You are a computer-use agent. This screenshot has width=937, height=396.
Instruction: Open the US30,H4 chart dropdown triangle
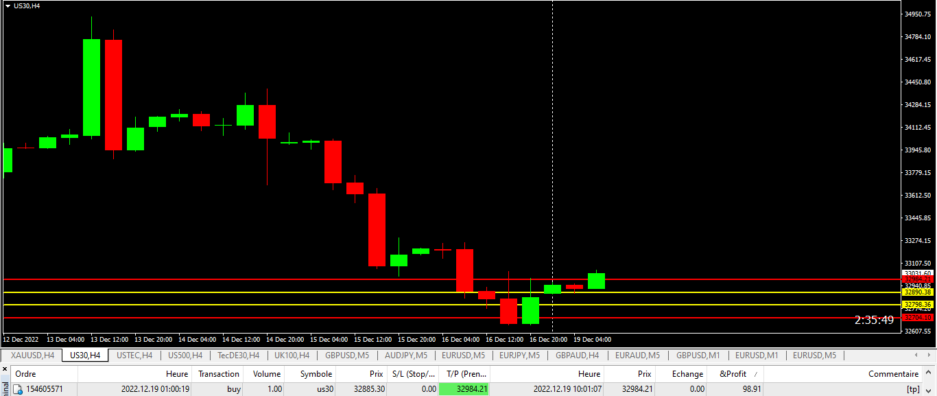coord(7,5)
